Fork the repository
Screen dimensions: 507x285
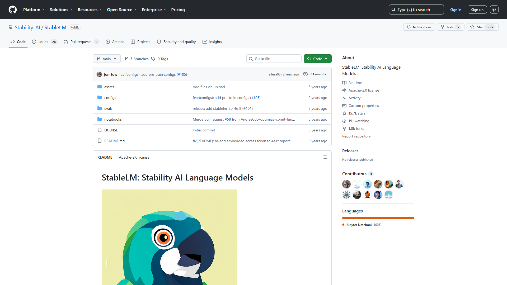click(450, 27)
